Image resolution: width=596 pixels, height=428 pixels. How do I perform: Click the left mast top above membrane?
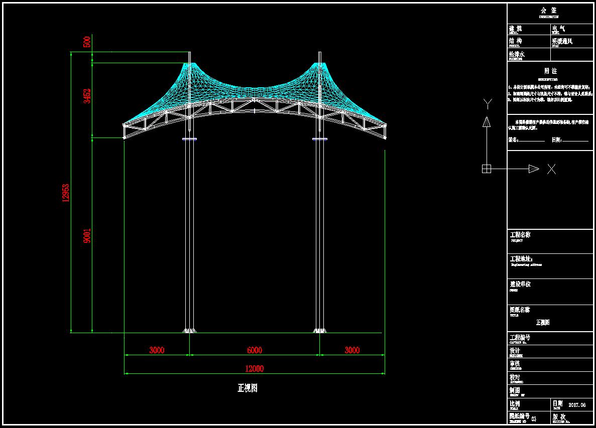[x=189, y=54]
